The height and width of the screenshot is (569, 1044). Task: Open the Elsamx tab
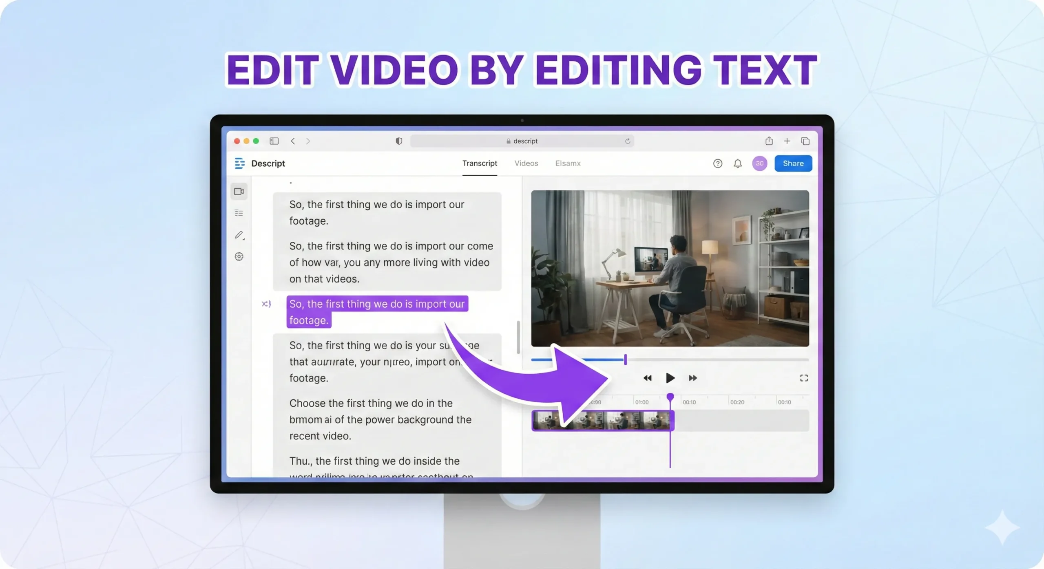pos(568,163)
